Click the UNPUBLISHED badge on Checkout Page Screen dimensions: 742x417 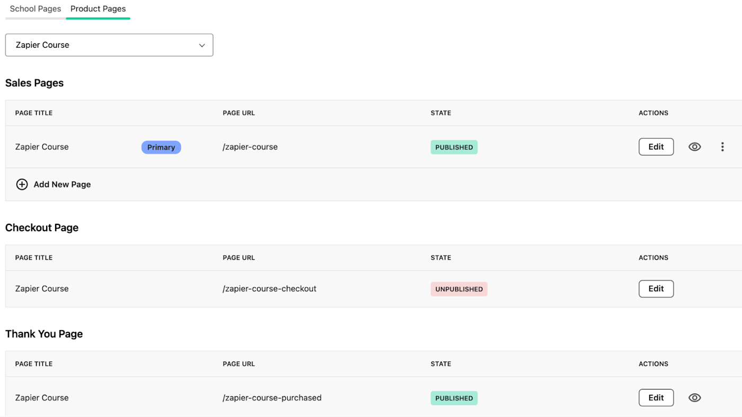pos(459,289)
